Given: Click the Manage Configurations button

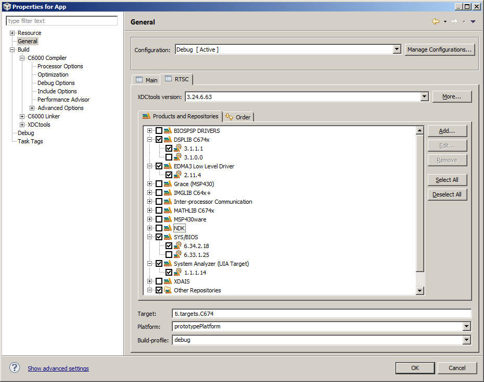Looking at the screenshot, I should tap(440, 50).
